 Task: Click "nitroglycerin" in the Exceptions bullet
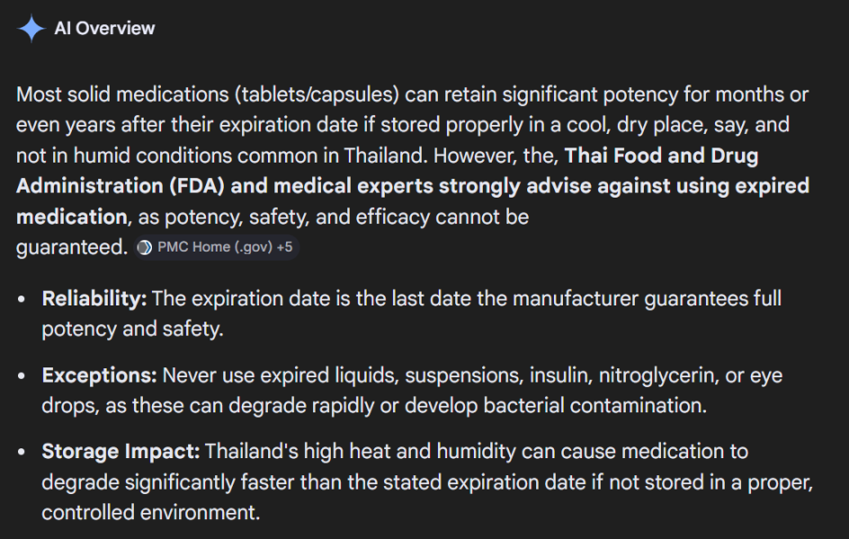coord(657,375)
